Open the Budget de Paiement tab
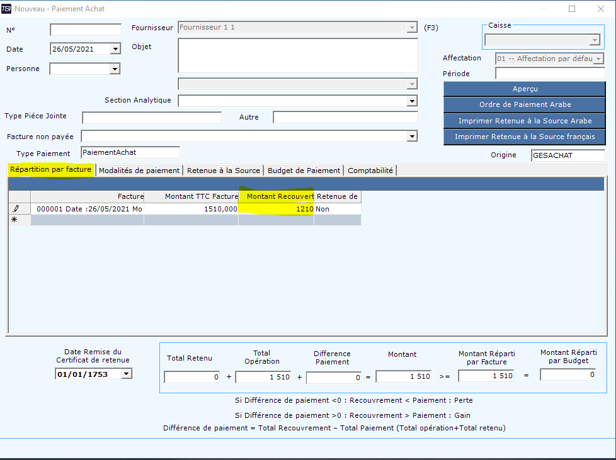 304,171
